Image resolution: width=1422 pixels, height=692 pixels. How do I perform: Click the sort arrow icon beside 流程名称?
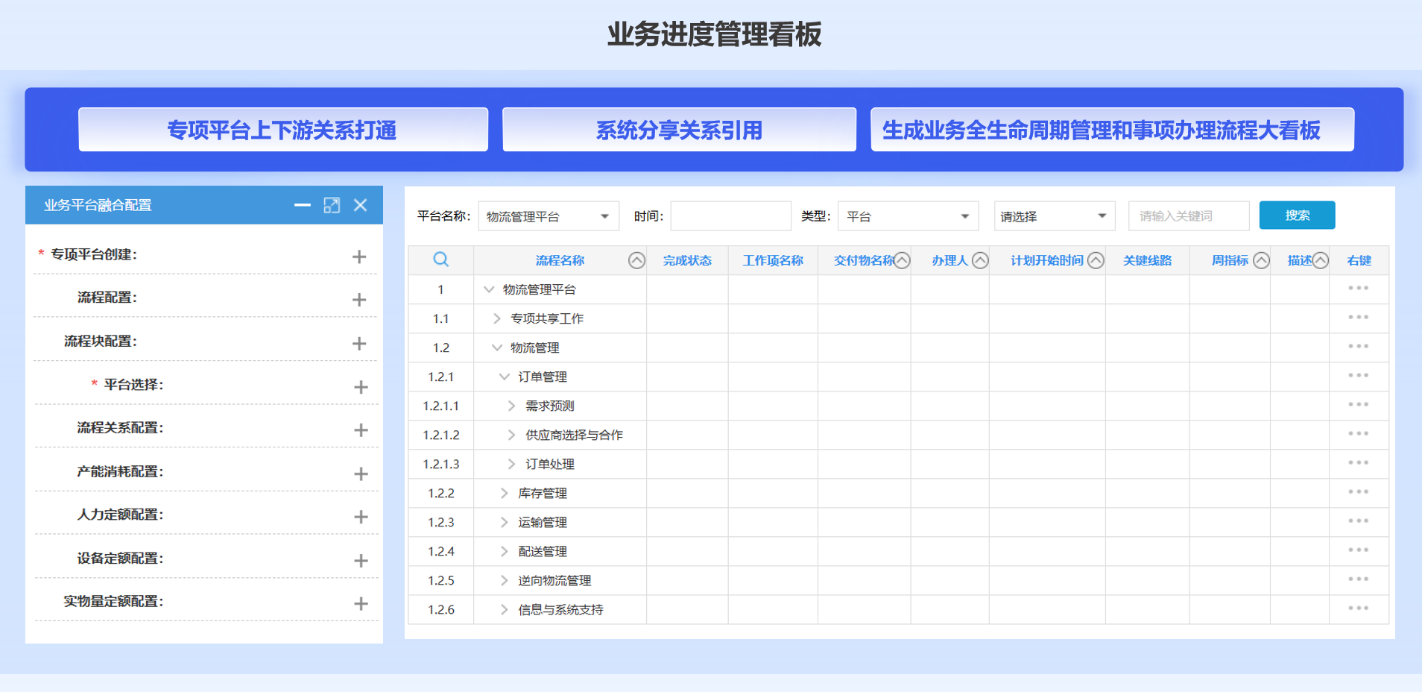point(636,260)
